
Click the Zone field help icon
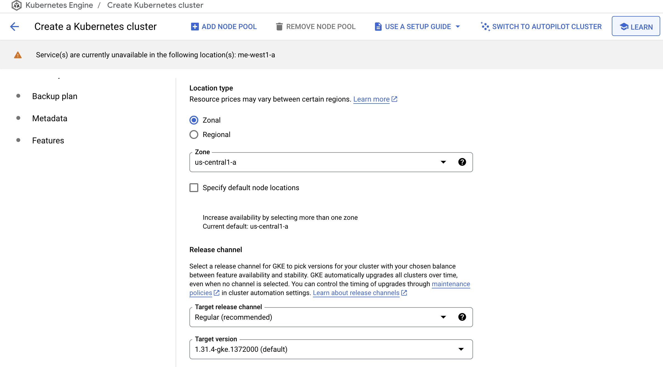click(x=462, y=162)
